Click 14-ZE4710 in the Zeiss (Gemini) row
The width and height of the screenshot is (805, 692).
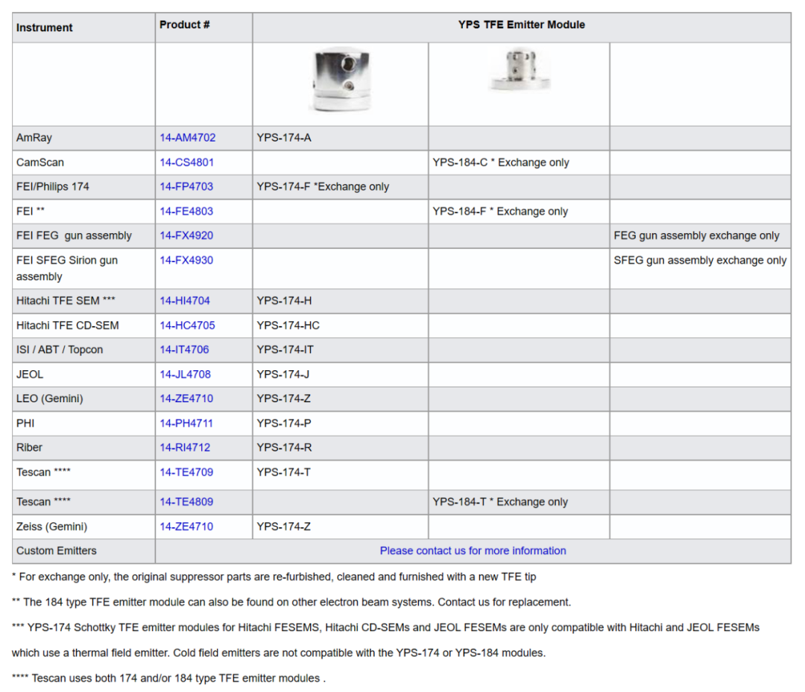186,527
